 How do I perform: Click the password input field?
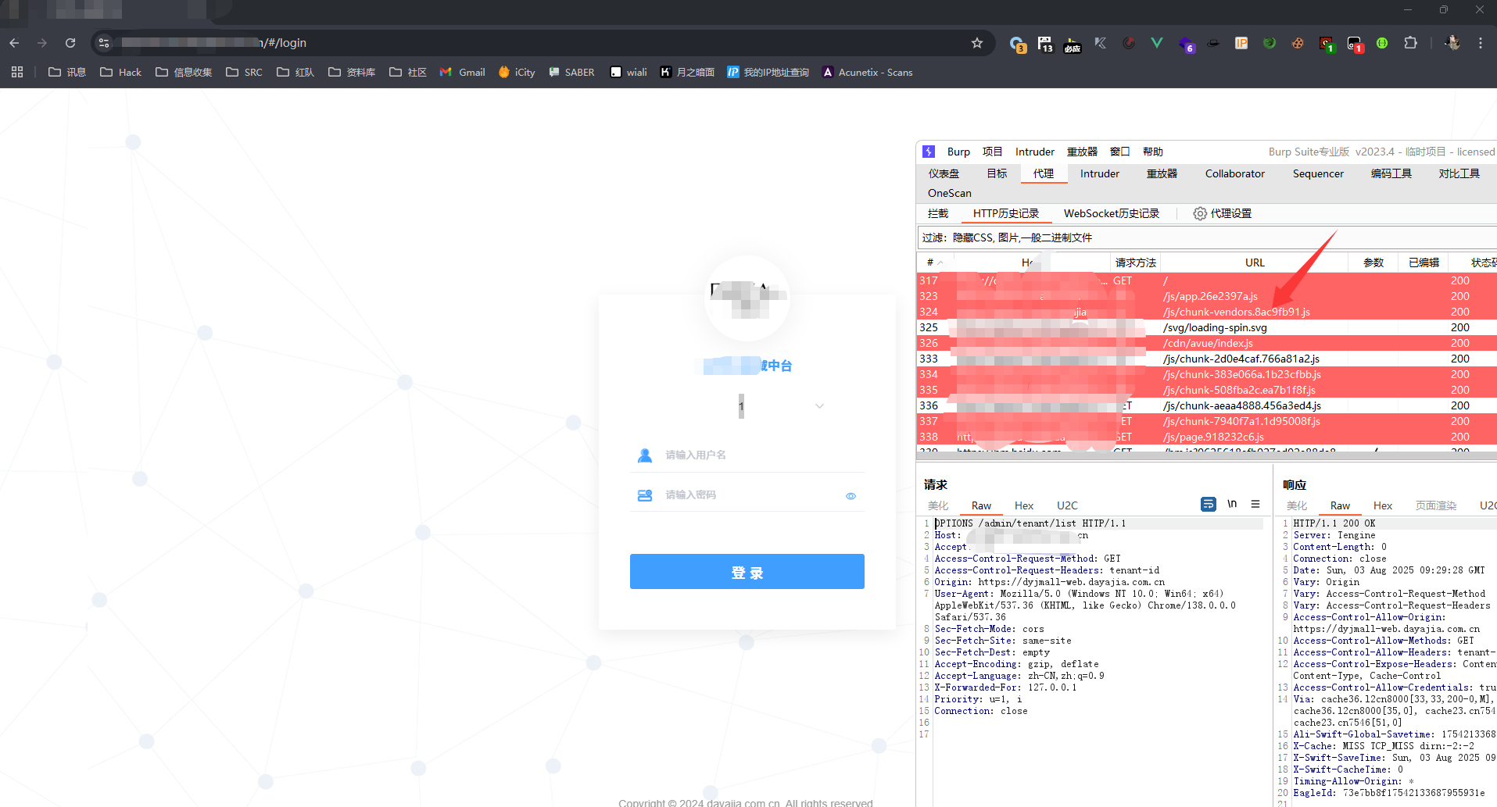[747, 495]
